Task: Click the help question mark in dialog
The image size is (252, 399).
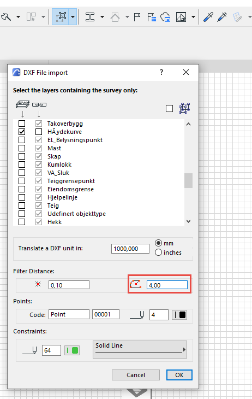Action: (x=161, y=72)
